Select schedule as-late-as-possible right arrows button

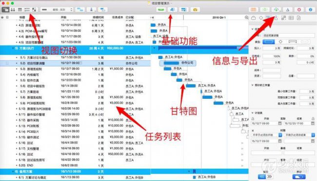coord(270,177)
